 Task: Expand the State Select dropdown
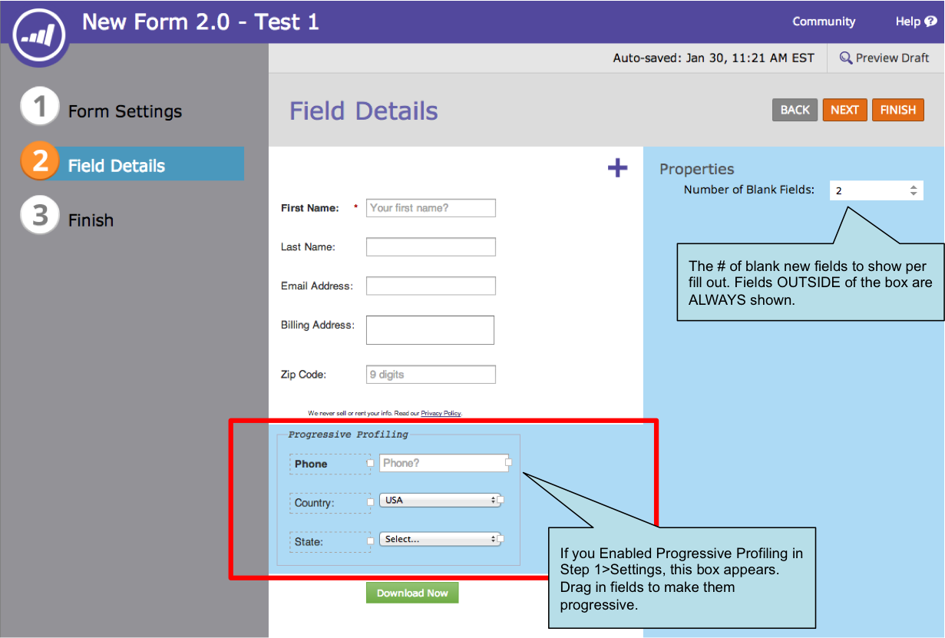click(x=441, y=539)
